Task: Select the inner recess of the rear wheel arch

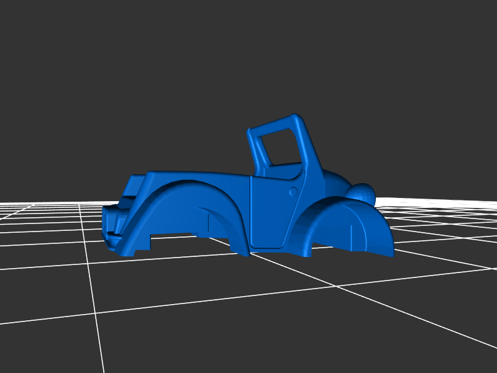Action: pyautogui.click(x=217, y=223)
